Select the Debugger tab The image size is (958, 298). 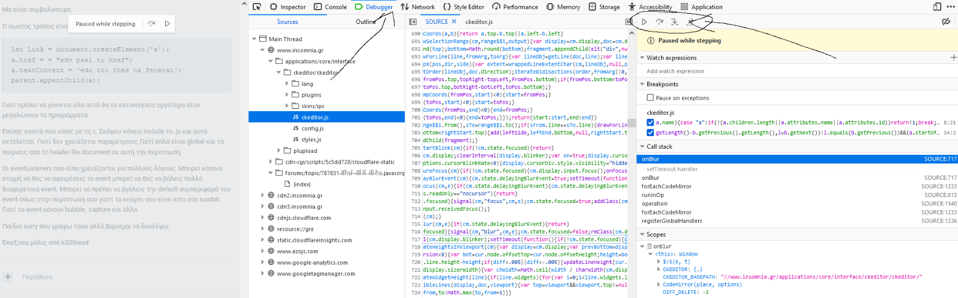[374, 7]
